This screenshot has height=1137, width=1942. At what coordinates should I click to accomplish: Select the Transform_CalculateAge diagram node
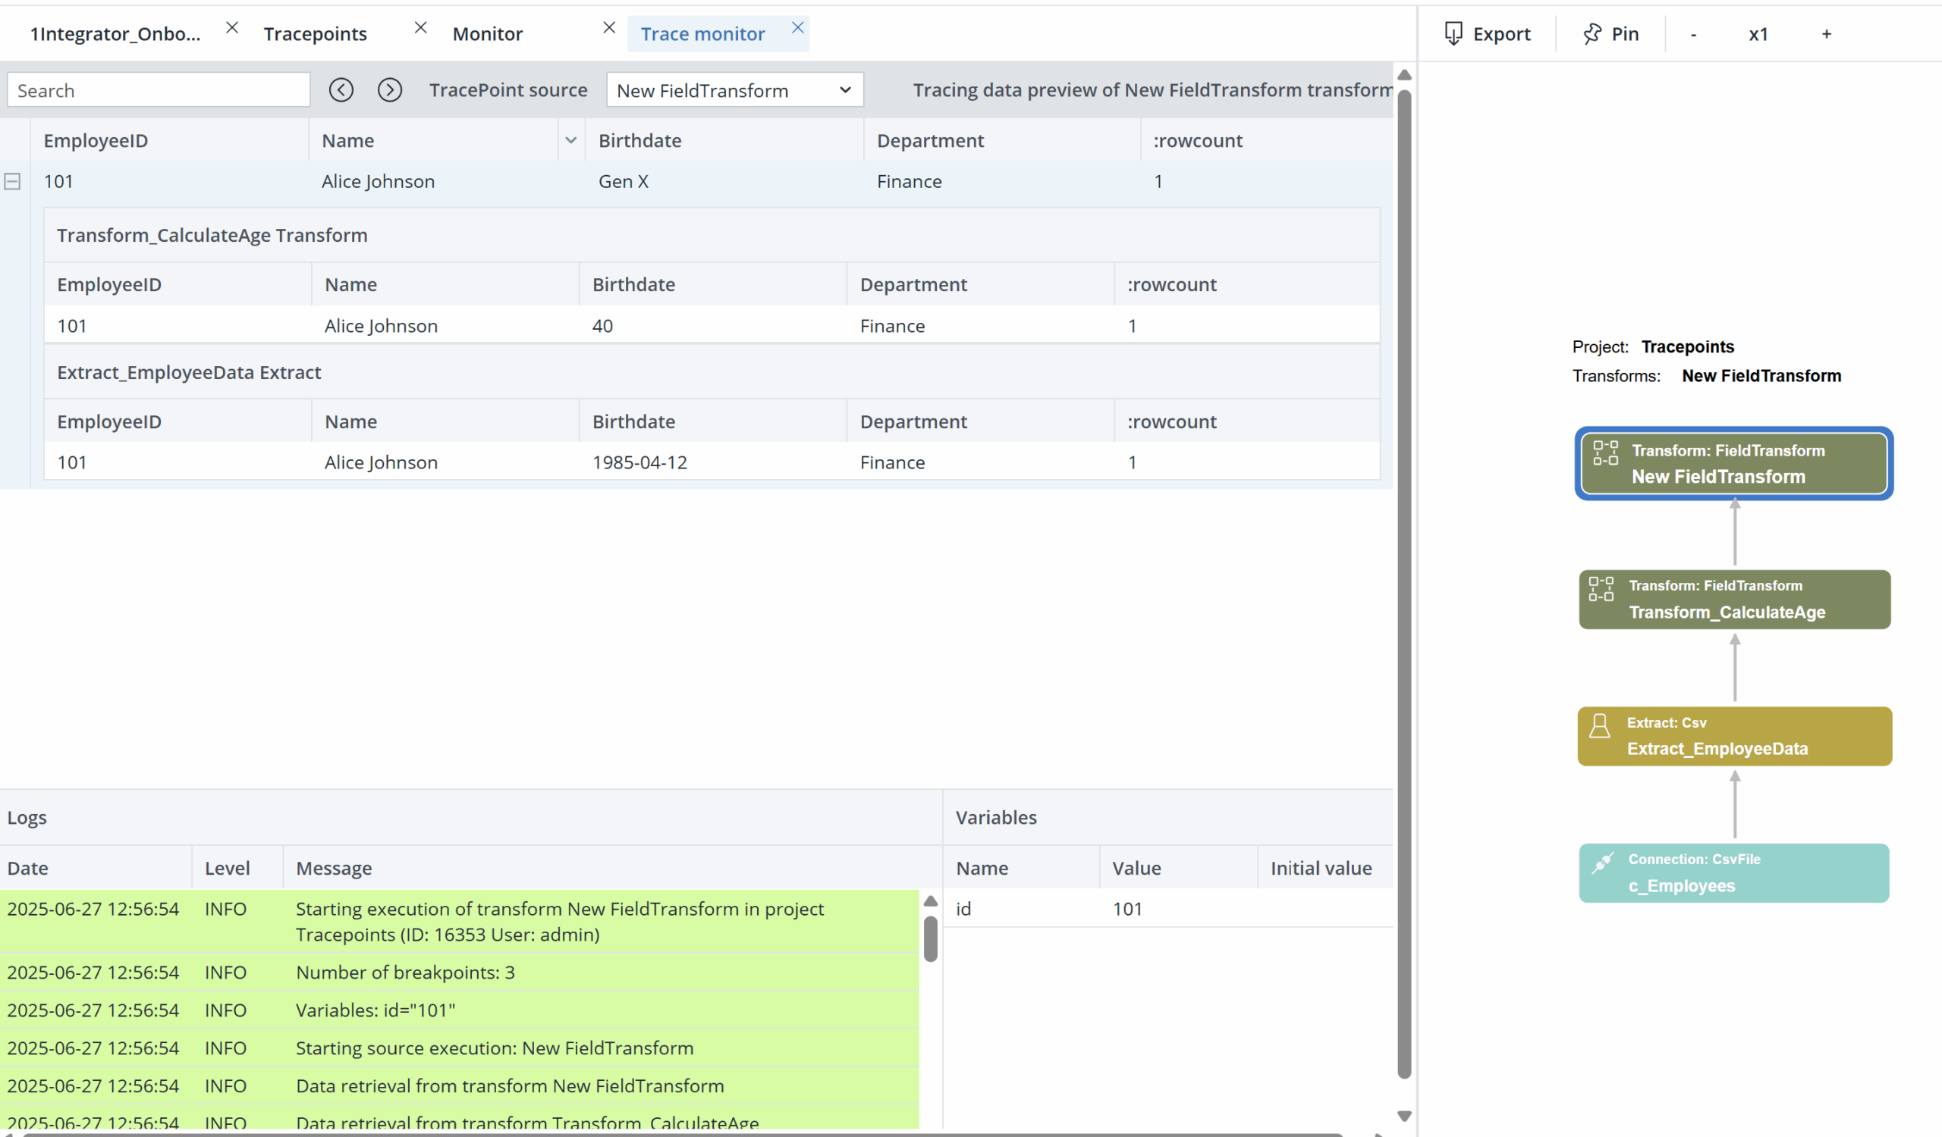(x=1735, y=600)
